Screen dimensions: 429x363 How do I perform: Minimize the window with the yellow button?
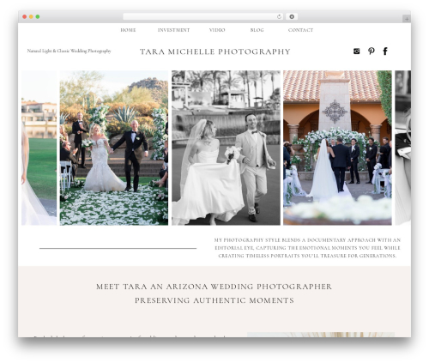(31, 17)
